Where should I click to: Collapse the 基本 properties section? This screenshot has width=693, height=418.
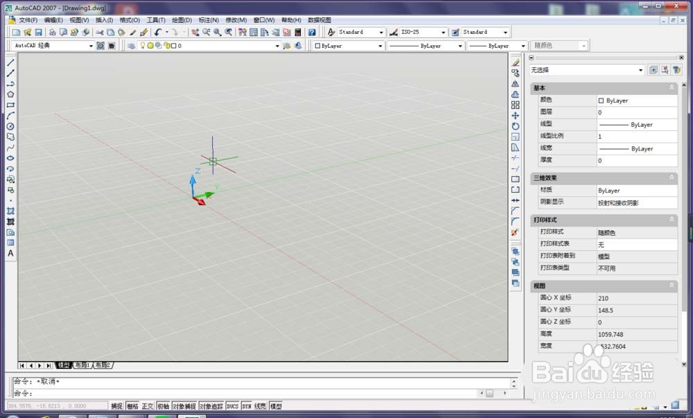pyautogui.click(x=672, y=87)
